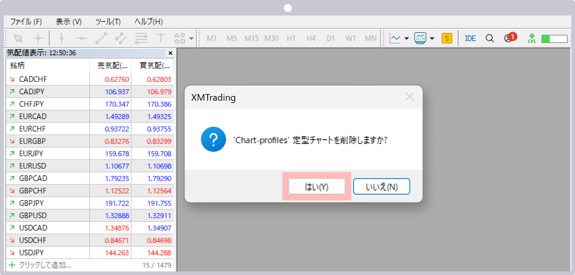575x275 pixels.
Task: Click クリックして追加 to add symbol
Action: click(x=45, y=265)
